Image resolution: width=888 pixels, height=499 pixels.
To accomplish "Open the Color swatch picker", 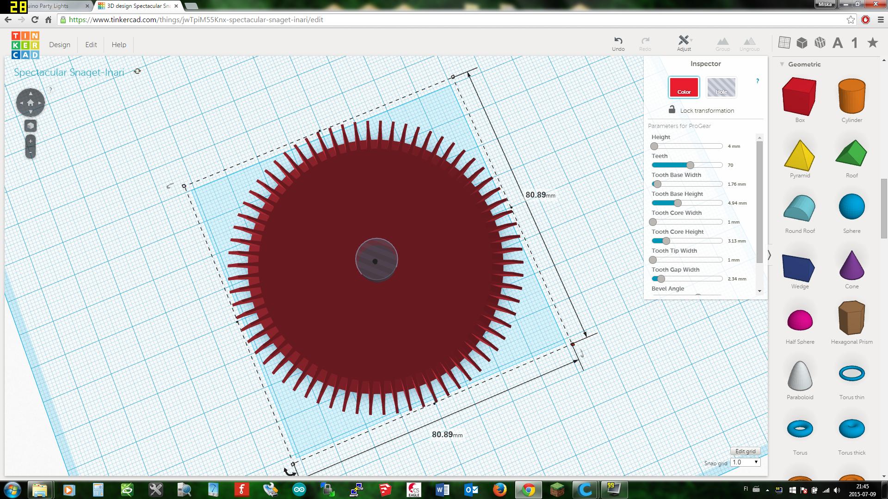I will click(x=684, y=87).
